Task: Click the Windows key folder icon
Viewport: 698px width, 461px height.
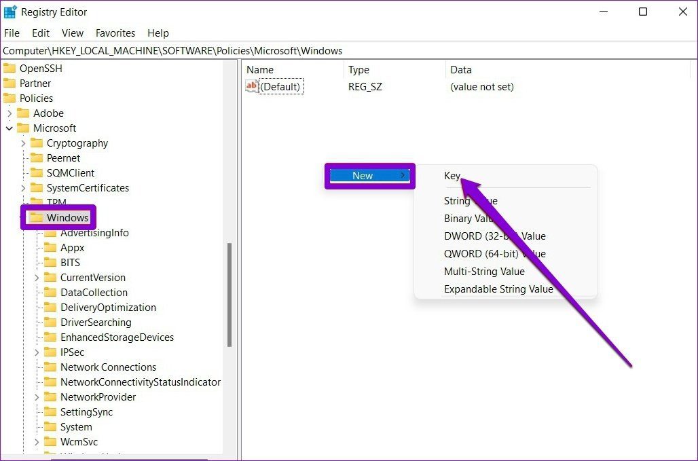Action: click(x=37, y=217)
